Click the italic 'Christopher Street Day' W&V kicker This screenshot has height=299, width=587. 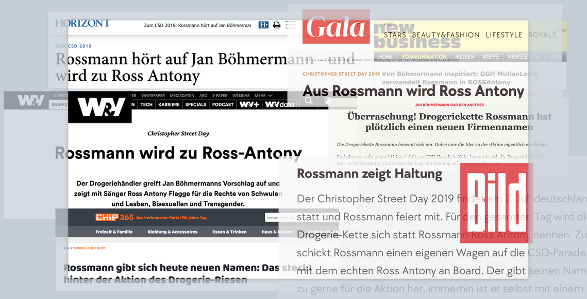tap(178, 133)
